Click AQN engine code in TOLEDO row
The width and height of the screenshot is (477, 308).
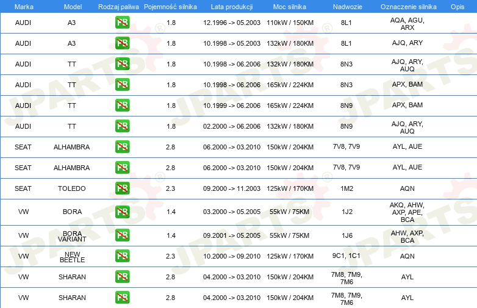[x=407, y=188]
